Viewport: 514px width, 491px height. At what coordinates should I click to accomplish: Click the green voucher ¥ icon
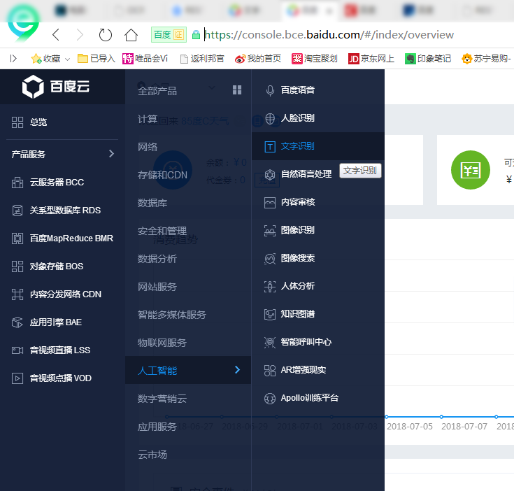[x=471, y=170]
